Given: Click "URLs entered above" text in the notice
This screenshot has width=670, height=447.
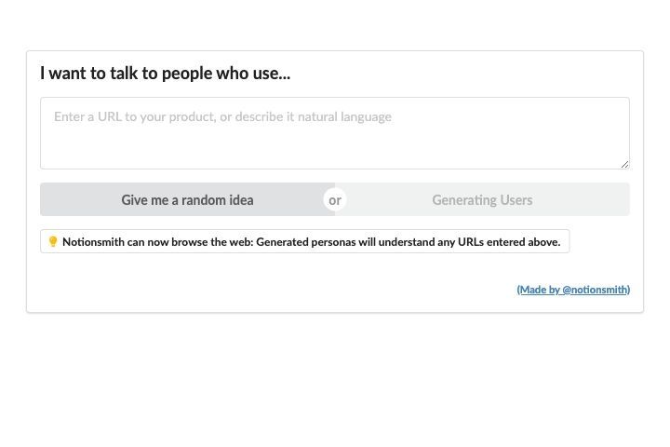Looking at the screenshot, I should coord(509,242).
